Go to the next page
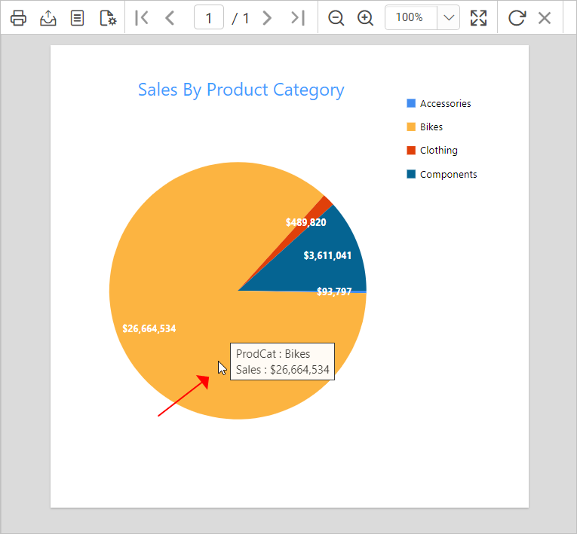The image size is (577, 534). point(268,17)
